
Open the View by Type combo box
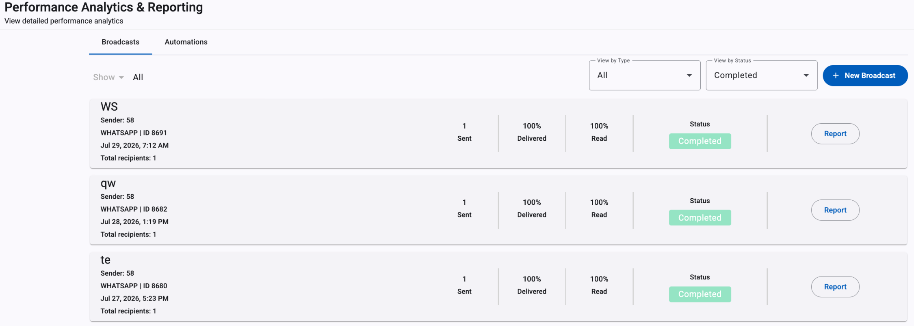[645, 75]
